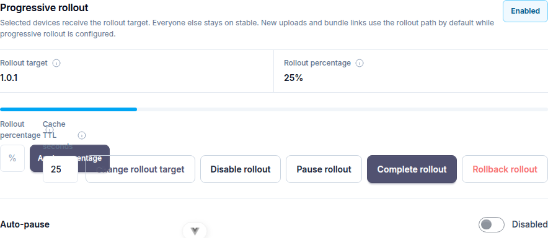548x238 pixels.
Task: Click the Auto-pause section heading
Action: pyautogui.click(x=25, y=224)
